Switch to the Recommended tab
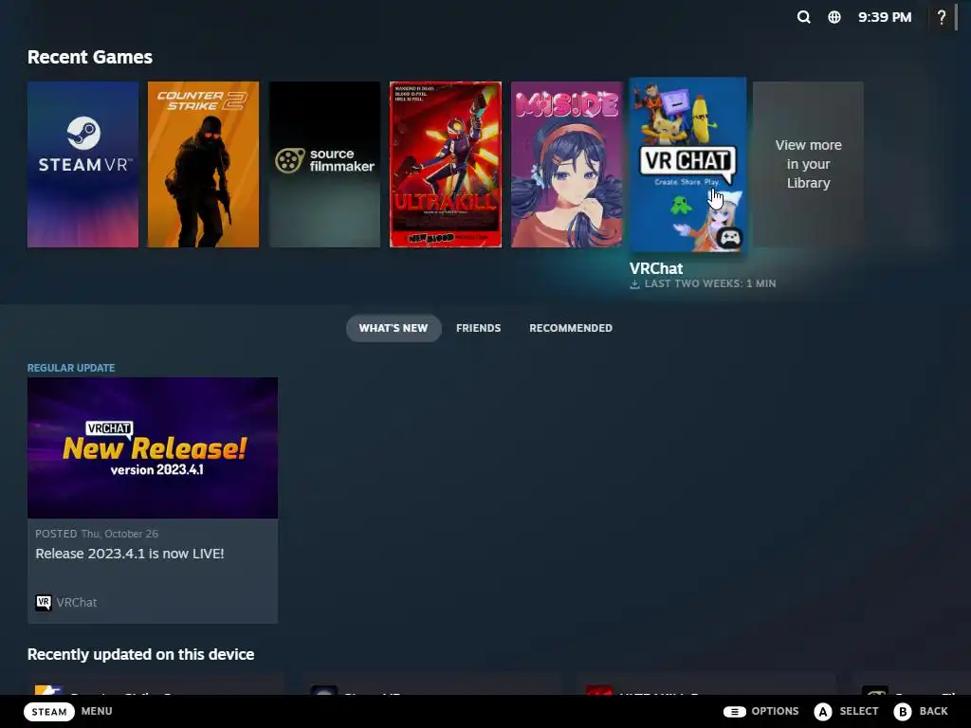971x728 pixels. 570,328
